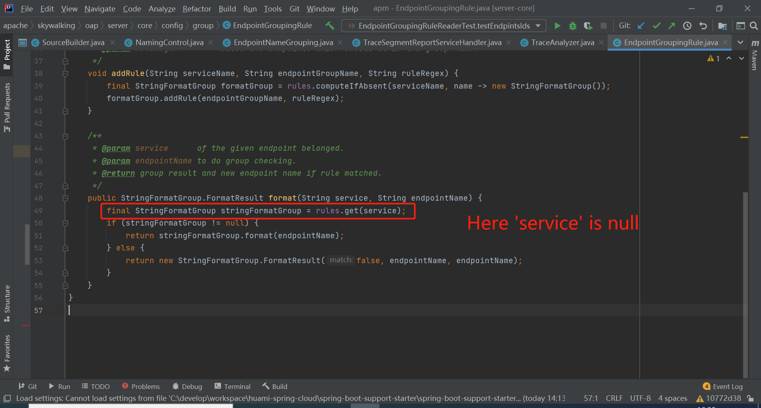Open the TODO tool window
The width and height of the screenshot is (761, 408).
[96, 386]
